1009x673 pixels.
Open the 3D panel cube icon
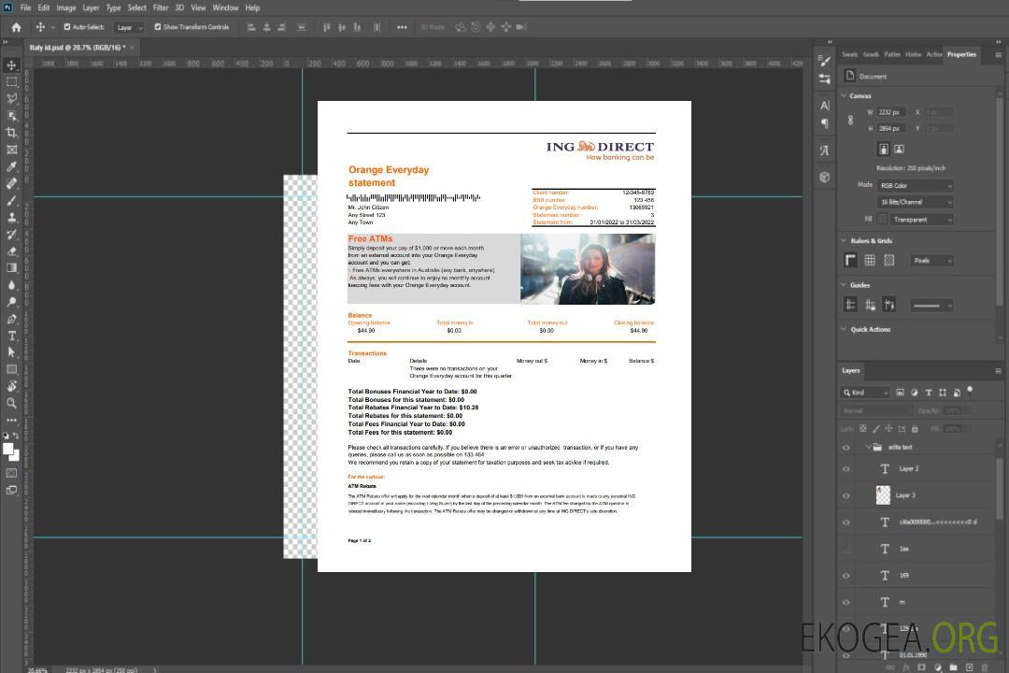pos(825,177)
